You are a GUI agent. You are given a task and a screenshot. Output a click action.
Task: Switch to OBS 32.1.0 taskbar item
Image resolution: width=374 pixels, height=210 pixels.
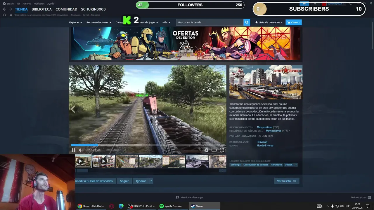tap(142, 206)
